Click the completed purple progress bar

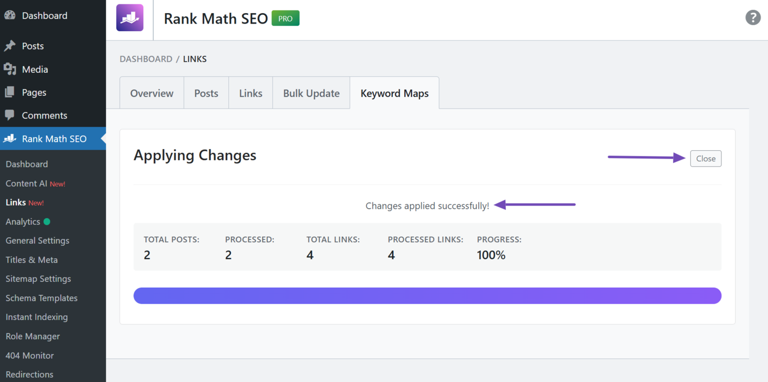click(x=427, y=295)
